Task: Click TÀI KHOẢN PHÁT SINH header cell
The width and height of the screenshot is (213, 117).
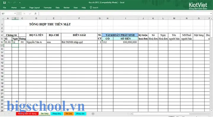Action: coord(120,35)
